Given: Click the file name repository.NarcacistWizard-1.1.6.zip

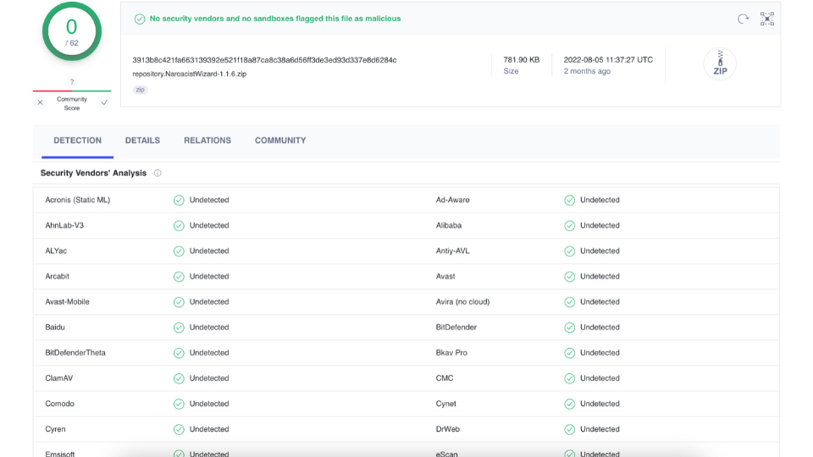Looking at the screenshot, I should pos(189,74).
